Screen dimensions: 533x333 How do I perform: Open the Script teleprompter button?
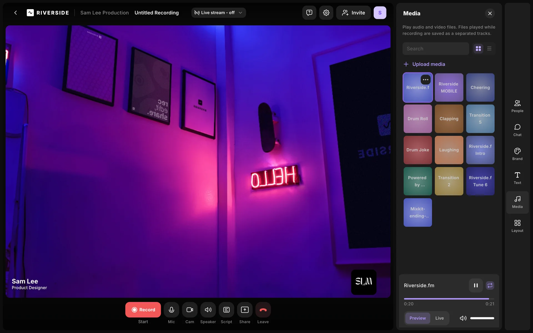(x=226, y=310)
